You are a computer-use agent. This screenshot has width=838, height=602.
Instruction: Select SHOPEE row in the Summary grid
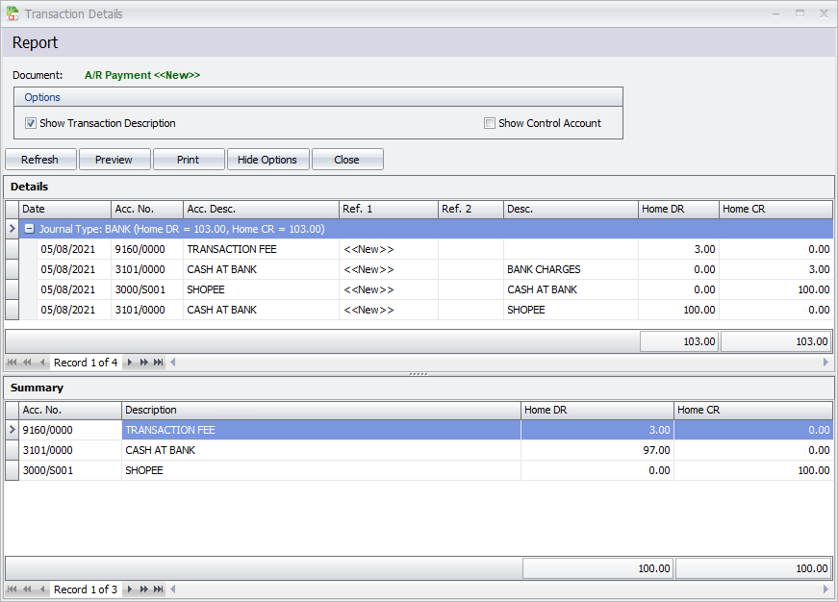click(289, 470)
